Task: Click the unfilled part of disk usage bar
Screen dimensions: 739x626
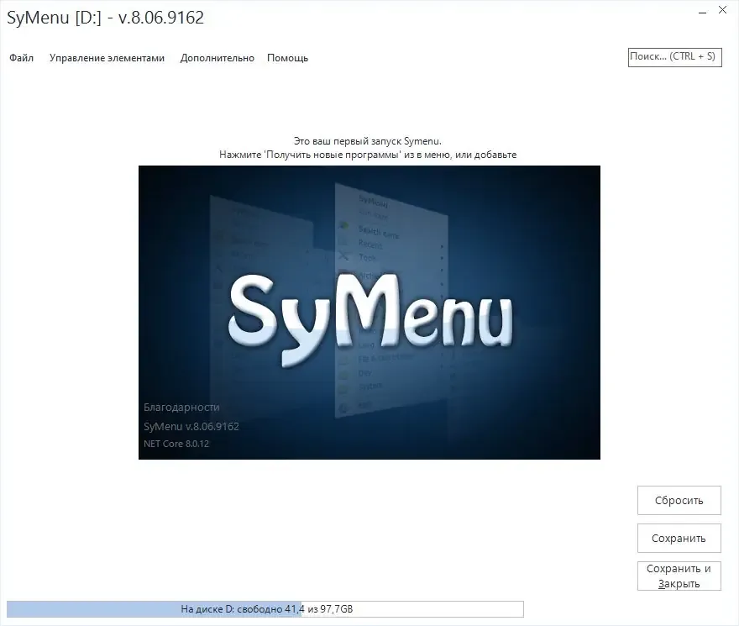Action: tap(412, 609)
